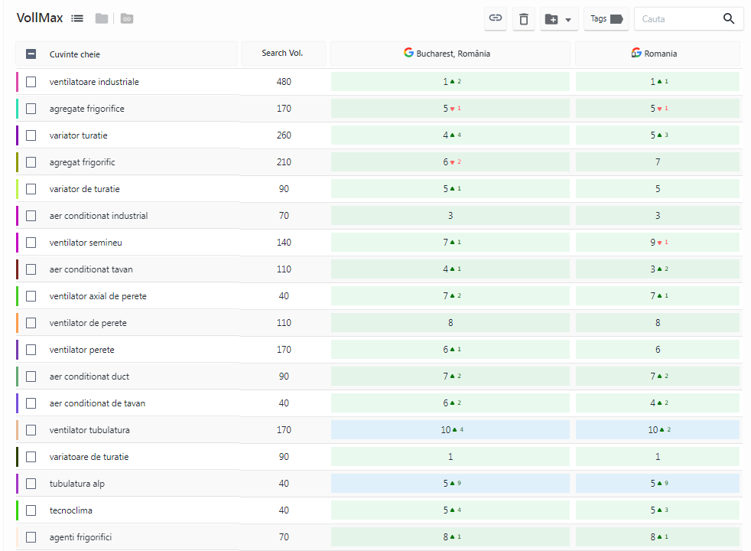Sort by the Search Vol. column
Screen dimensions: 751x551
pos(283,54)
